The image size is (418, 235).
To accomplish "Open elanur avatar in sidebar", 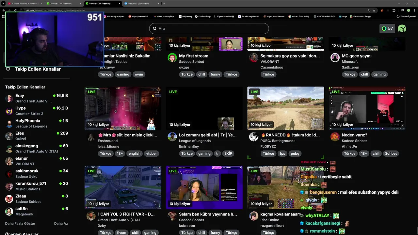I will coord(9,161).
